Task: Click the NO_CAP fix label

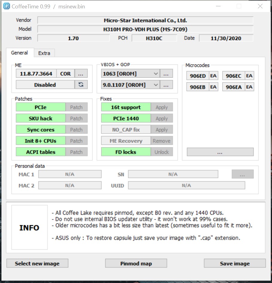Action: pyautogui.click(x=126, y=130)
